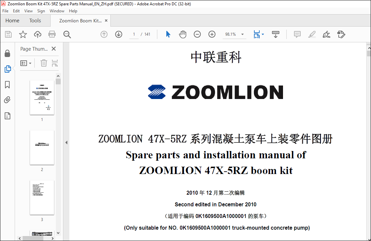Open the Sign menu
The image size is (371, 241).
(41, 11)
